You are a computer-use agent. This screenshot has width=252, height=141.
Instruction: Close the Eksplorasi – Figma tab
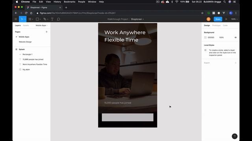[x=60, y=7]
